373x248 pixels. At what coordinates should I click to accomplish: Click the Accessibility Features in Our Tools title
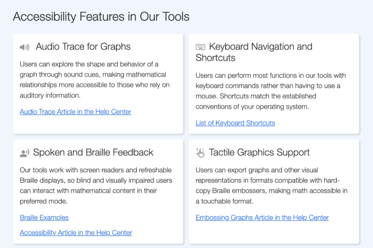(x=101, y=17)
